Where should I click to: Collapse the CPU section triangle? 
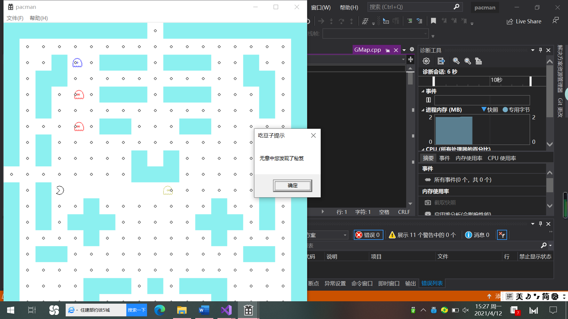(423, 149)
